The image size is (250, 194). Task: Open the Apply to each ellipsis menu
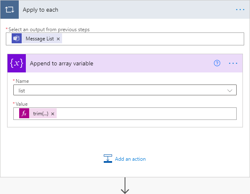click(x=240, y=10)
